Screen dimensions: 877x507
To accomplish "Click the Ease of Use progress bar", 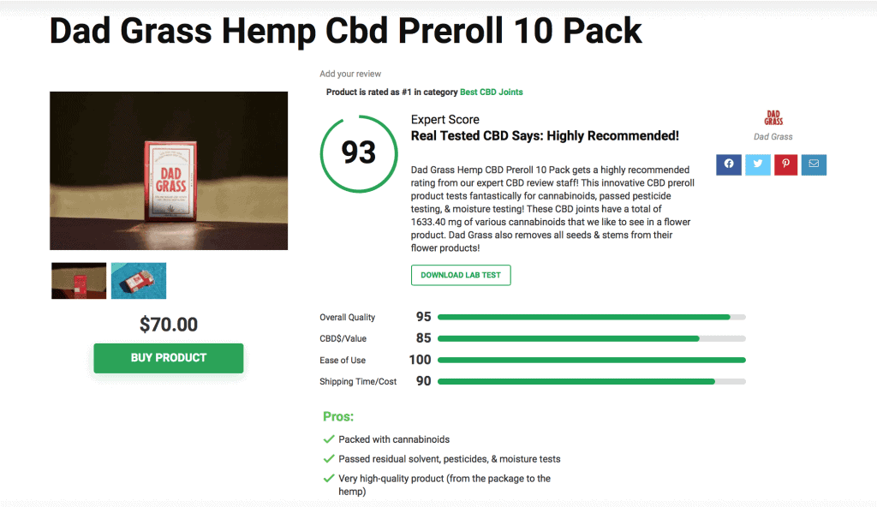I will [591, 360].
